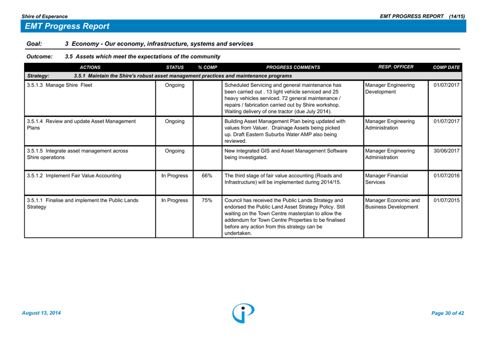486x344 pixels.
Task: Click the 01/07/2016 completion date
Action: click(x=446, y=175)
